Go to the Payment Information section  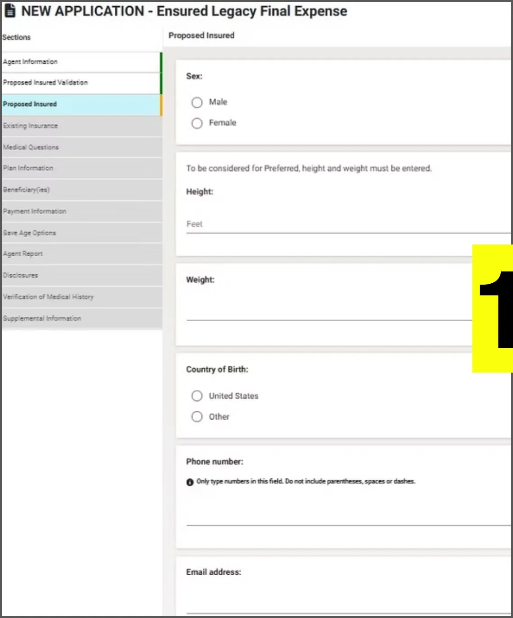click(81, 212)
